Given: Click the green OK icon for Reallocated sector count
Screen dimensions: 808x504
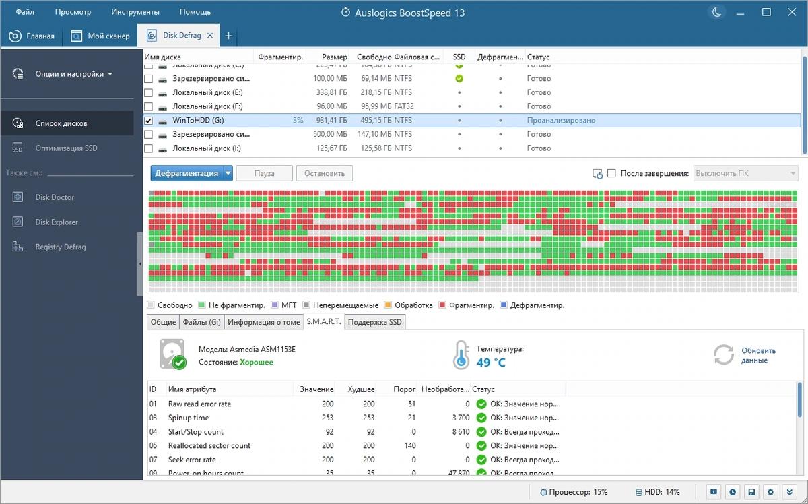Looking at the screenshot, I should (481, 446).
